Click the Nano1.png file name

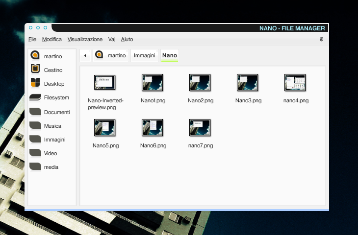point(153,100)
